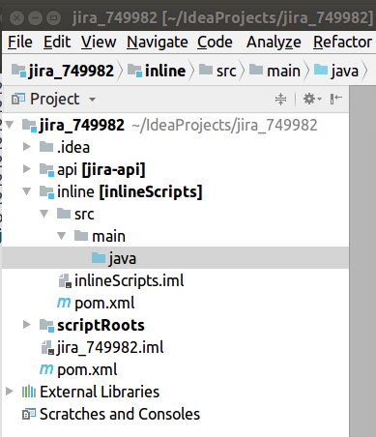Click the blue java source folder icon in tree

tap(99, 257)
